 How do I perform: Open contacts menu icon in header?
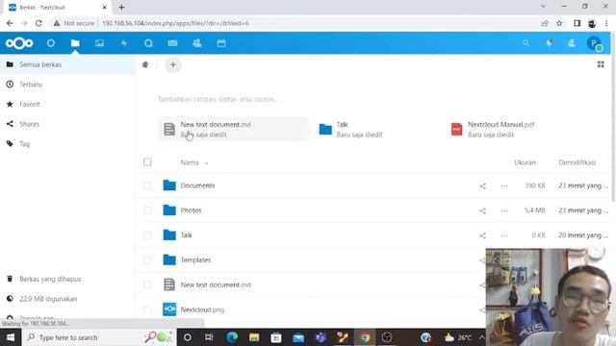[x=572, y=43]
